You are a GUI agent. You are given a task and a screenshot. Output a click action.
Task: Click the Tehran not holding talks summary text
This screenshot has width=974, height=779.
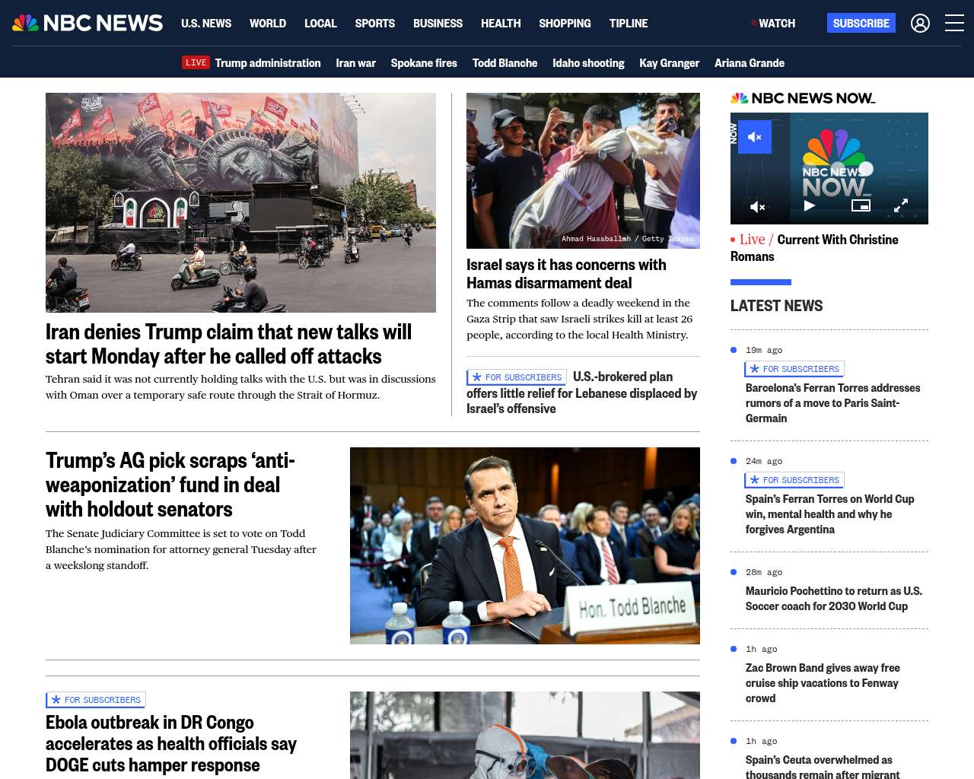tap(240, 386)
